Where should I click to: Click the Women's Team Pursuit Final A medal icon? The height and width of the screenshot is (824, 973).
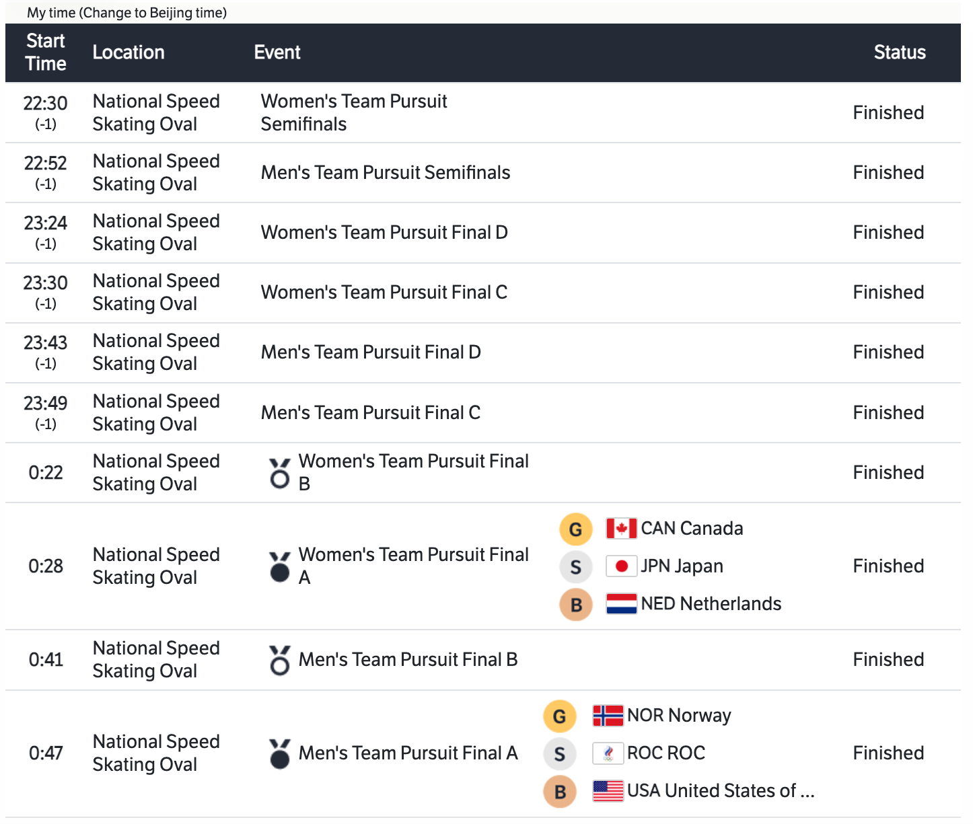[279, 566]
